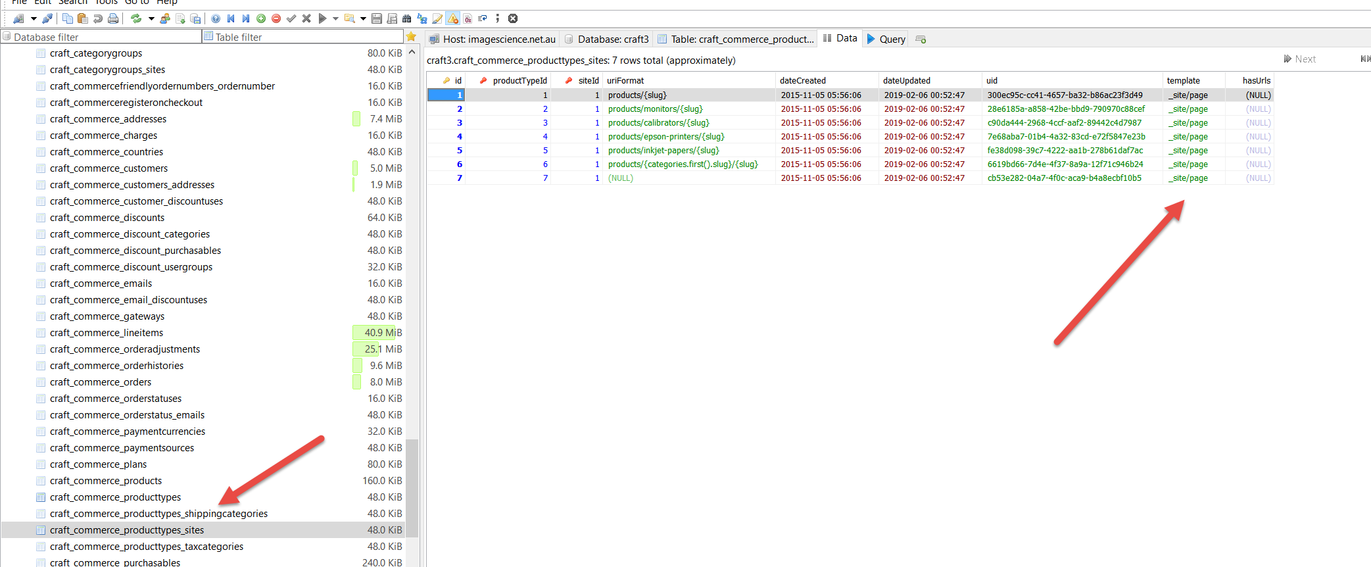Click the paste clipboard toolbar icon

click(82, 18)
